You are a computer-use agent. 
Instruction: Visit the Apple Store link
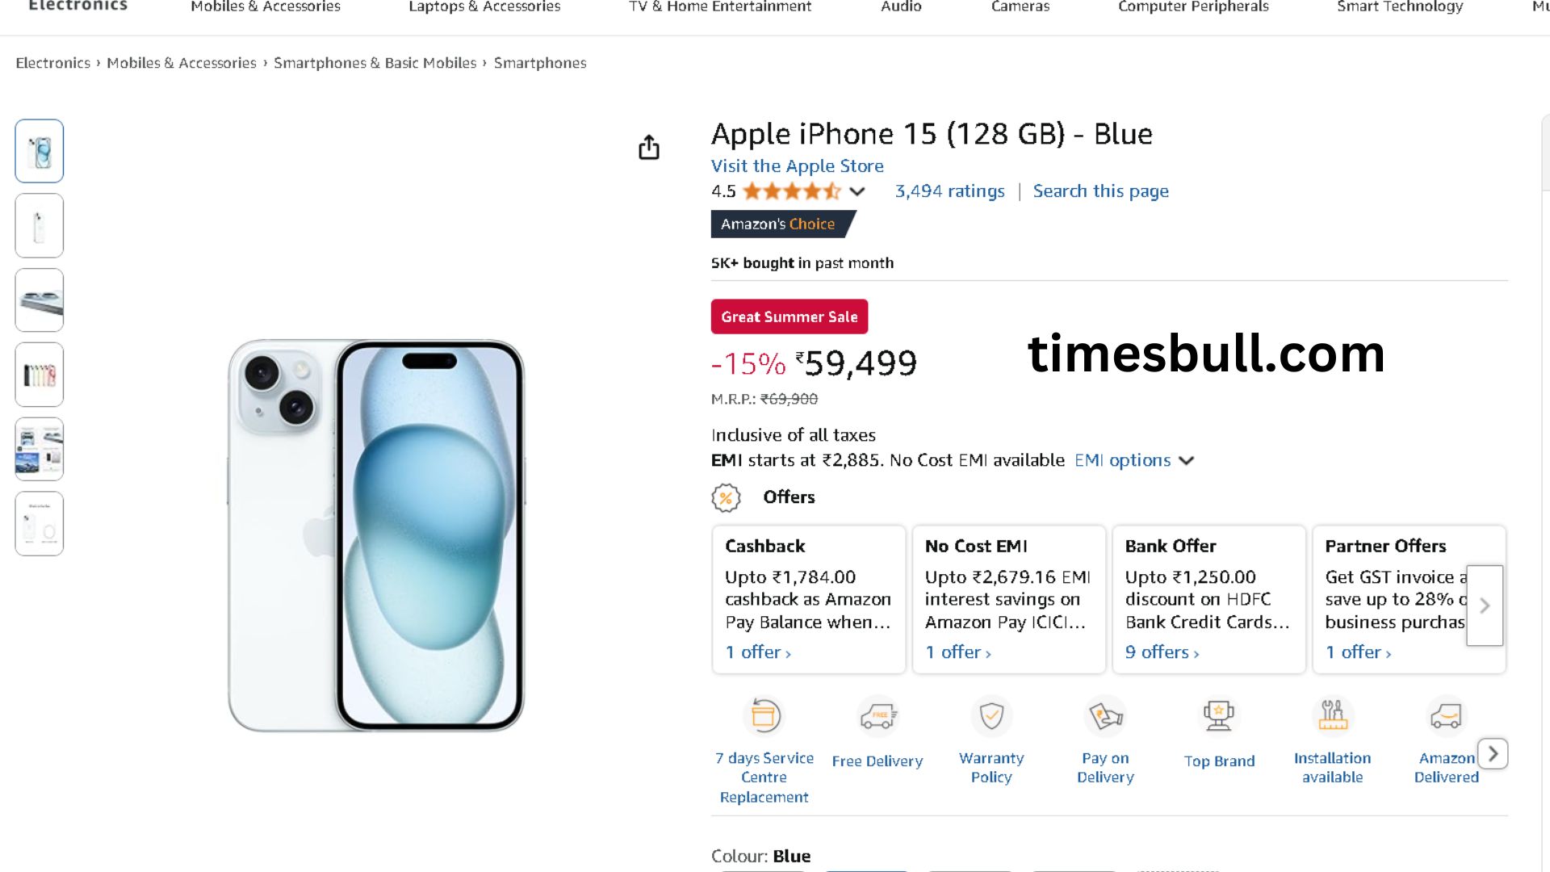tap(797, 166)
